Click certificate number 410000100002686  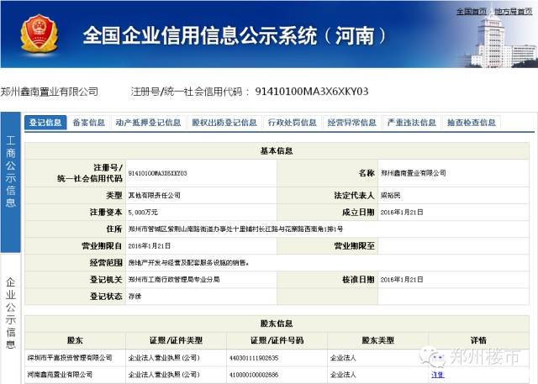coord(254,375)
